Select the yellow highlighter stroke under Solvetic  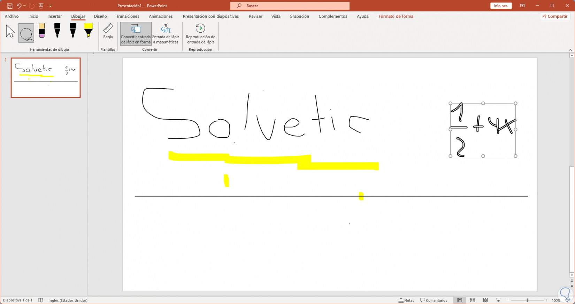tap(274, 161)
